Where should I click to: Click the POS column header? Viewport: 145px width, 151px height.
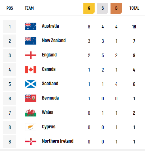click(10, 8)
